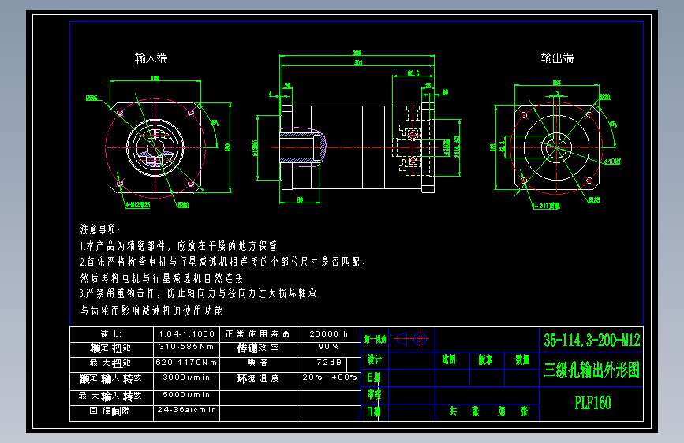
Task: Click the 正常使用寿命 cell
Action: click(x=258, y=334)
